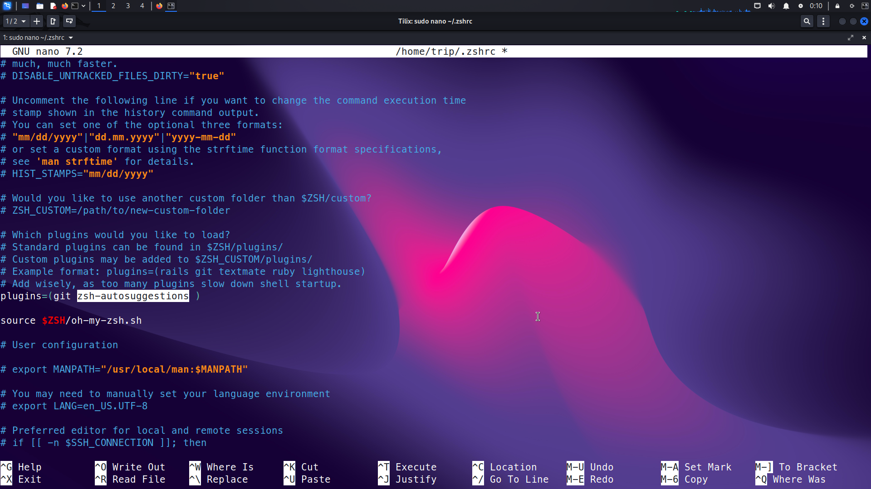
Task: Open the Tilix find search icon
Action: point(807,21)
